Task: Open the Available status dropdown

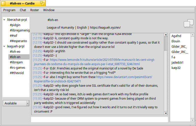Action: (16, 103)
